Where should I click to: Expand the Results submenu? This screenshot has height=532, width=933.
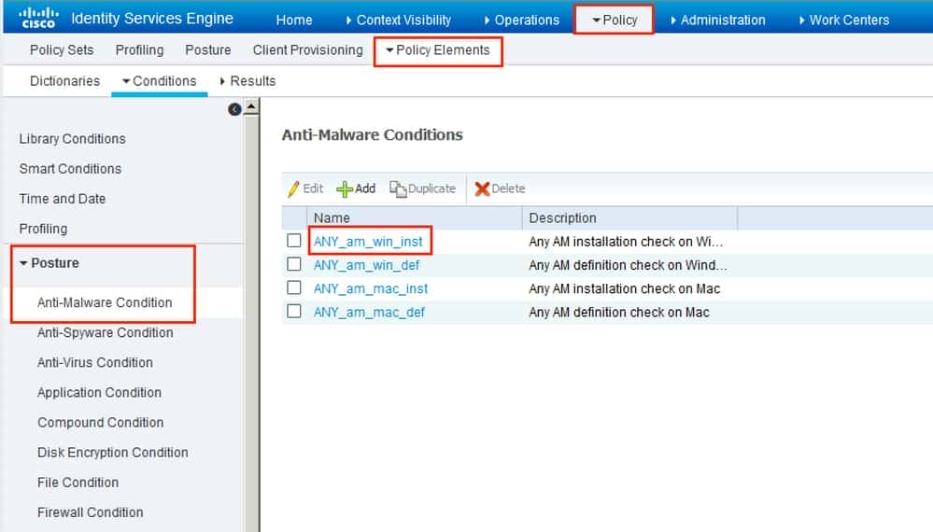(x=247, y=81)
